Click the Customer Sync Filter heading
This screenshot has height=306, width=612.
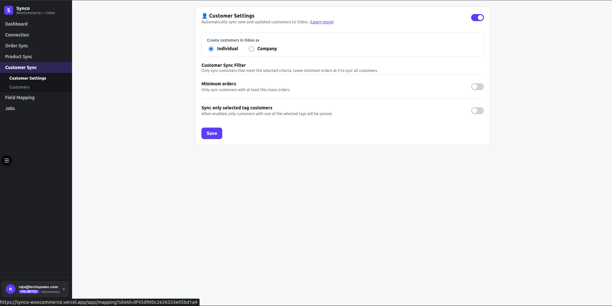coord(224,65)
